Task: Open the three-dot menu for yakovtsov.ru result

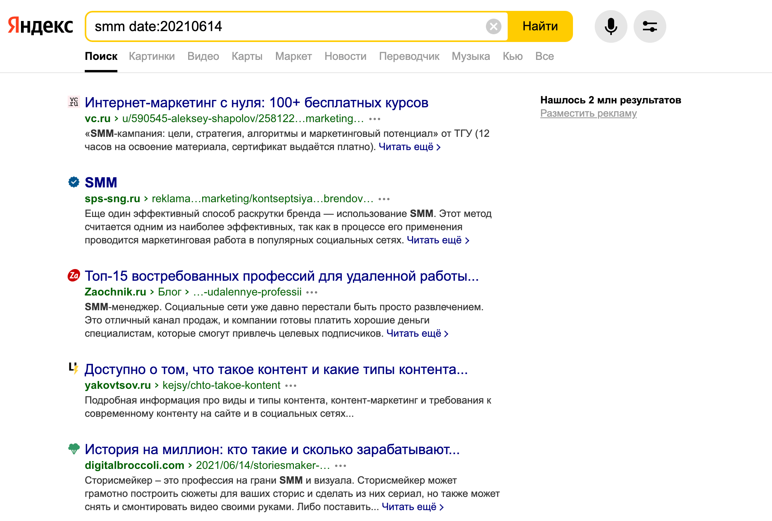Action: click(291, 386)
